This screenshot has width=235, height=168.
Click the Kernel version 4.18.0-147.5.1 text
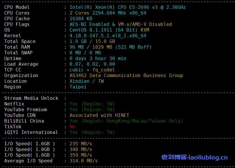pos(108,36)
